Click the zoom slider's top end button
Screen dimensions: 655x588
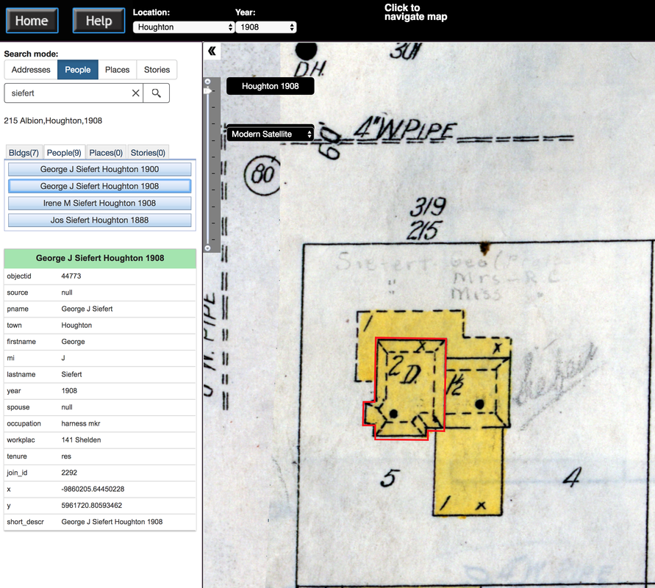point(207,82)
